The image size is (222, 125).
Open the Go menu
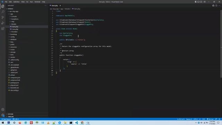(x=27, y=2)
